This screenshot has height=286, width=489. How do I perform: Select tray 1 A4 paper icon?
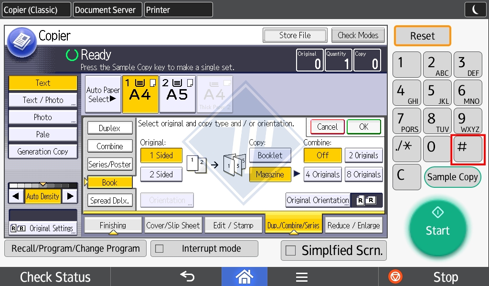[140, 94]
